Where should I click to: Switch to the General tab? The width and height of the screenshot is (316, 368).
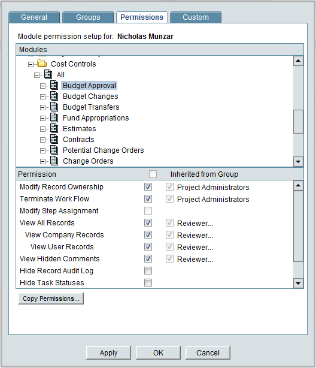pos(34,17)
